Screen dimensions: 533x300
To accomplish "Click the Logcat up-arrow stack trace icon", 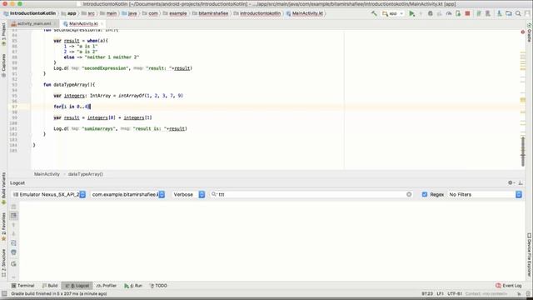I will tap(13, 225).
